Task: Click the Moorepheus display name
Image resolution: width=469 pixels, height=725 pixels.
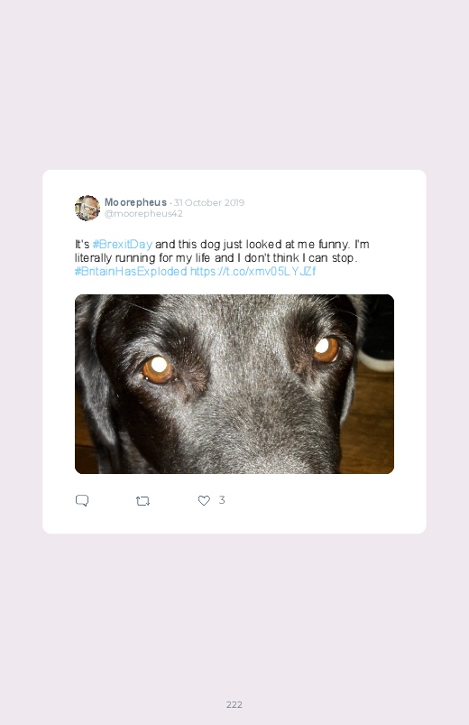Action: click(x=135, y=202)
